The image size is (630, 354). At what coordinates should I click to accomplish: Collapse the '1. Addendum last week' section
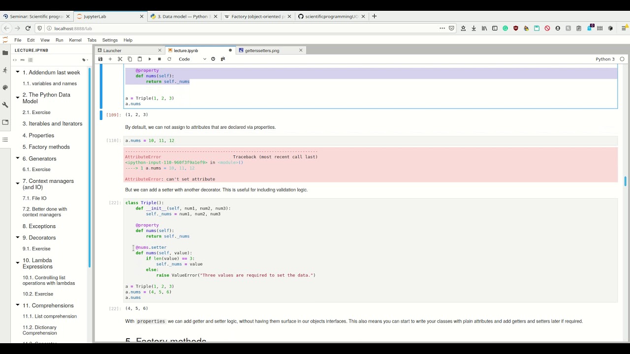click(18, 72)
